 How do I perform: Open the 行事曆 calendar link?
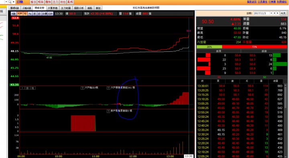click(272, 2)
